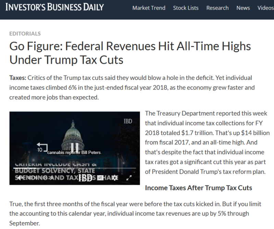This screenshot has width=274, height=229.
Task: Seek along the video progress bar
Action: pos(75,168)
